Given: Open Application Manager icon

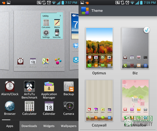Looking at the screenshot, I should pyautogui.click(x=49, y=86).
